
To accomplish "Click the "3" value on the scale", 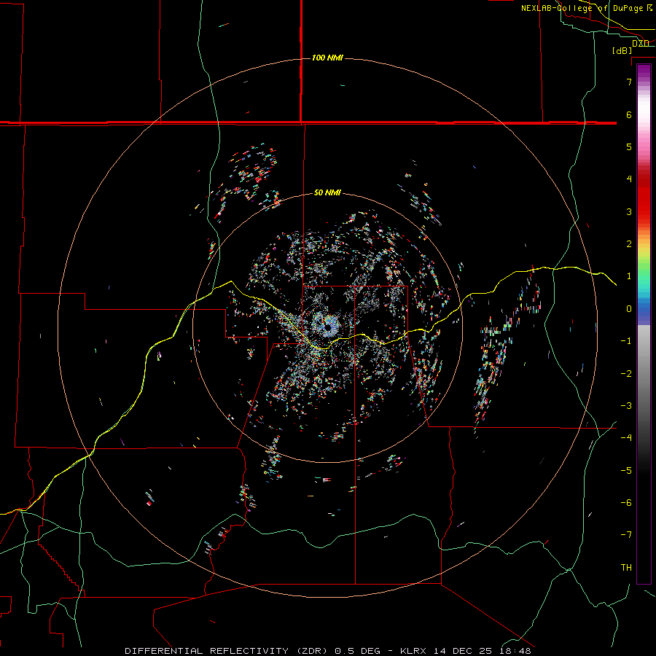I will coord(629,211).
